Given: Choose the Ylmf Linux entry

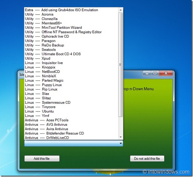Looking at the screenshot, I should coord(71,116).
